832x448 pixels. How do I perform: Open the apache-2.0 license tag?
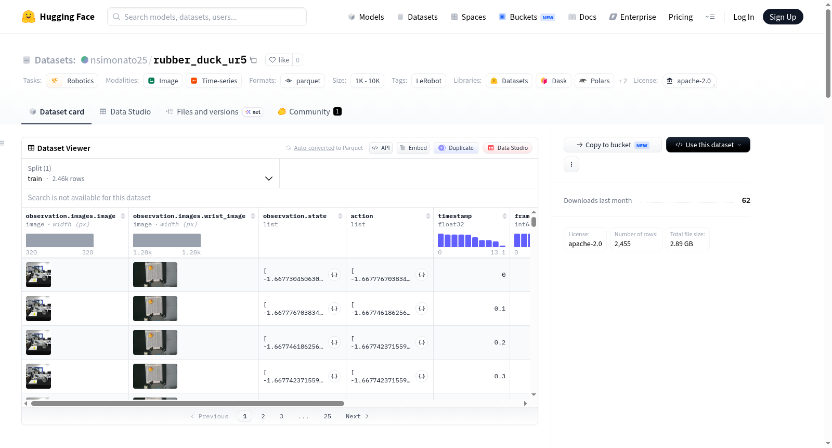(689, 81)
